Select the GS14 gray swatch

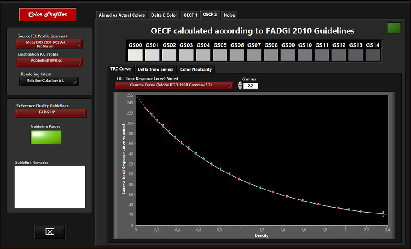373,55
